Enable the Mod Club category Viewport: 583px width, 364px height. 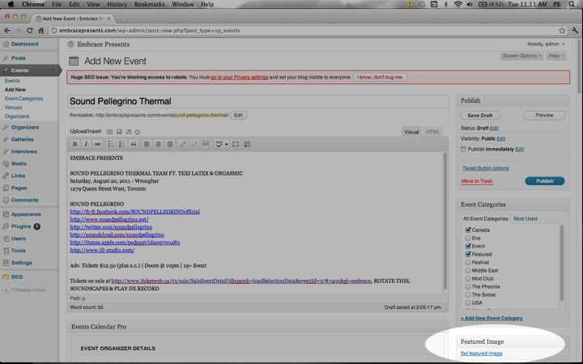(x=468, y=278)
